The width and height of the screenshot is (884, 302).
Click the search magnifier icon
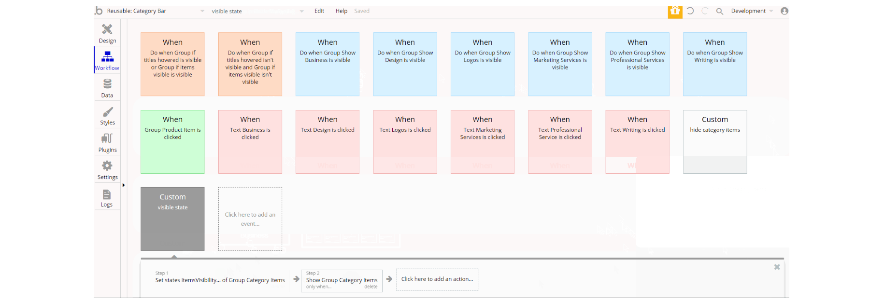[719, 11]
